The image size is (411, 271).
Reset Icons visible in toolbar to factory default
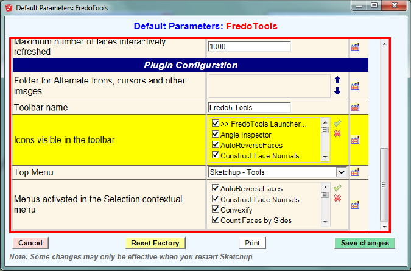[355, 139]
